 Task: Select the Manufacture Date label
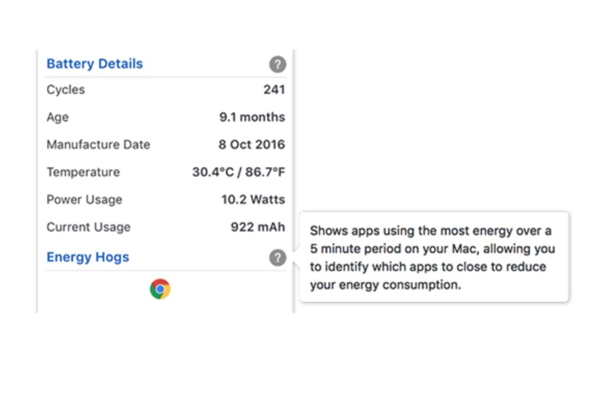pyautogui.click(x=98, y=144)
